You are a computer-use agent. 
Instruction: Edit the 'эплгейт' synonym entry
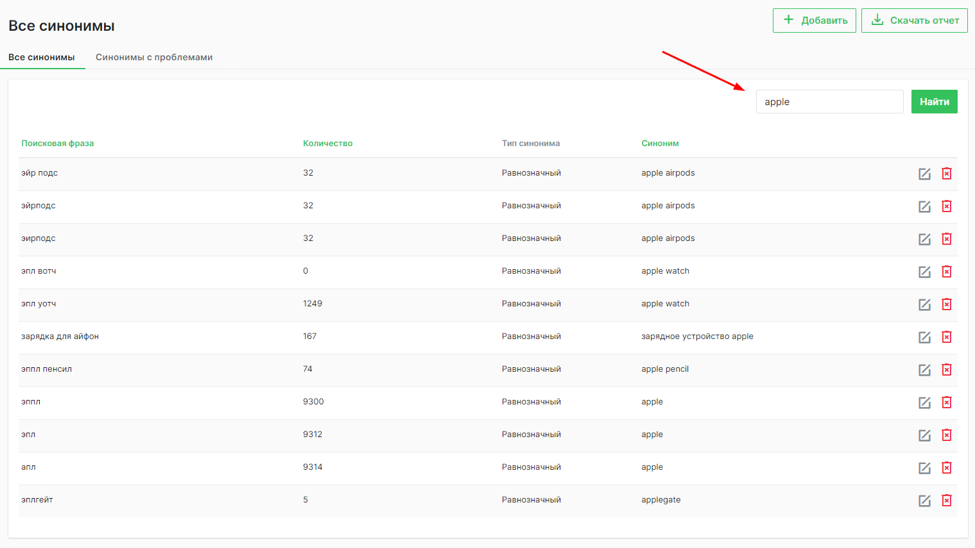tap(924, 501)
